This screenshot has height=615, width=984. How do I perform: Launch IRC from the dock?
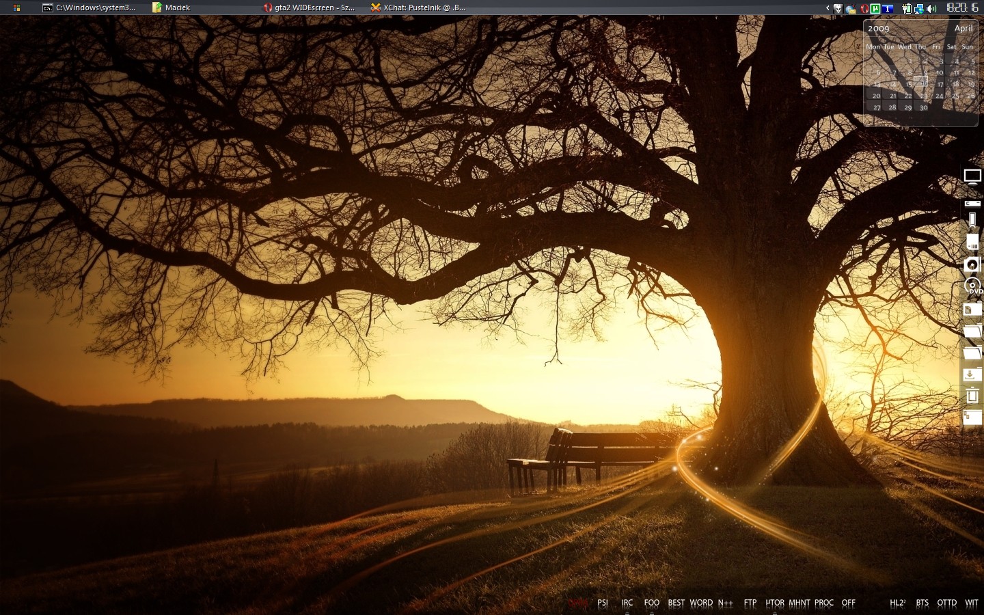click(627, 603)
